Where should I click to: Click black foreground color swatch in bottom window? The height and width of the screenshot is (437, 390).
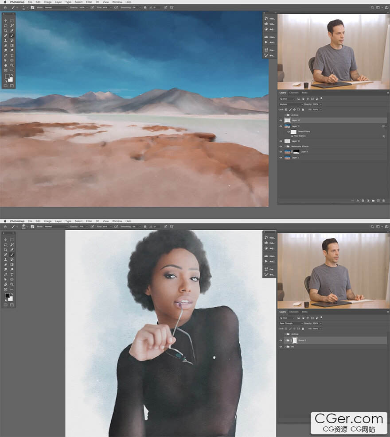click(x=7, y=295)
